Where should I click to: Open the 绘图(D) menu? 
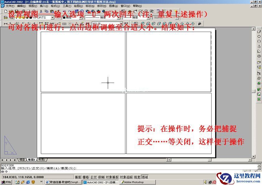[x=78, y=6]
